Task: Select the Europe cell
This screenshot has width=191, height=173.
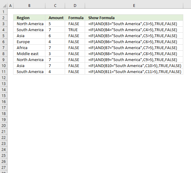Action: 29,42
